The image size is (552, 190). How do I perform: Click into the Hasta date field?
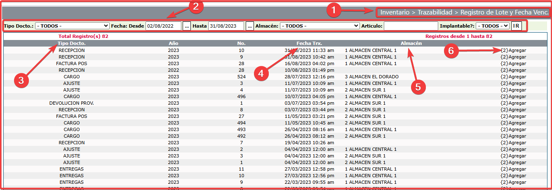pyautogui.click(x=226, y=26)
